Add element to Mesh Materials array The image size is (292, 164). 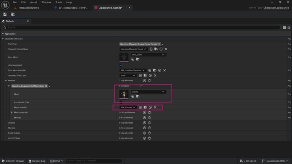coord(144,113)
